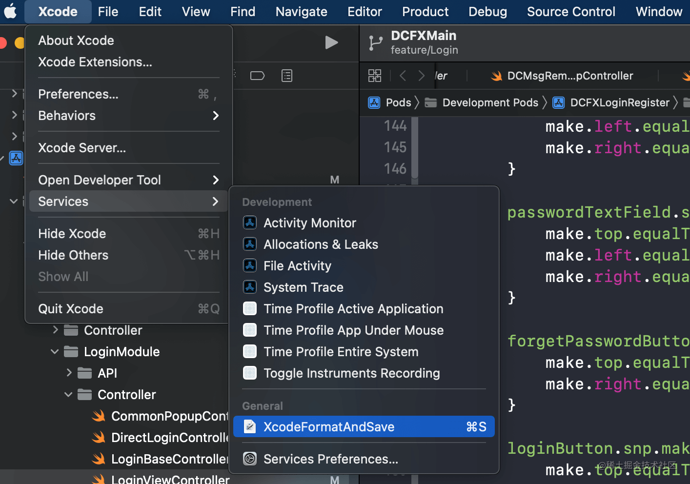Expand chevron after Development Pods breadcrumb
The height and width of the screenshot is (484, 690).
545,102
